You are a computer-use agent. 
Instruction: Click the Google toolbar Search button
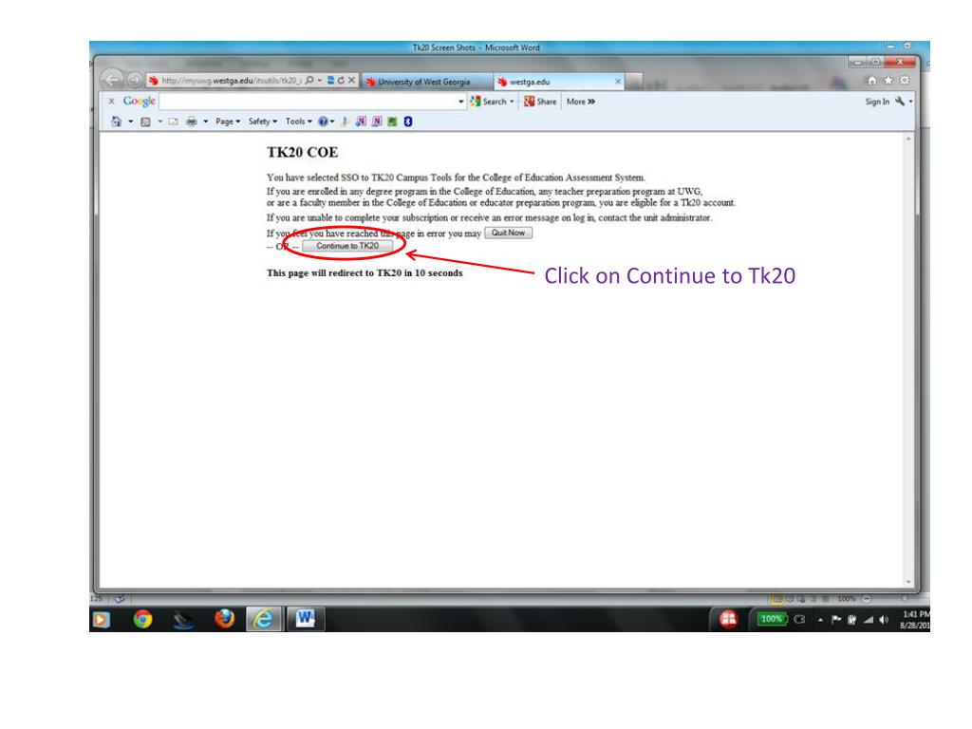coord(489,102)
